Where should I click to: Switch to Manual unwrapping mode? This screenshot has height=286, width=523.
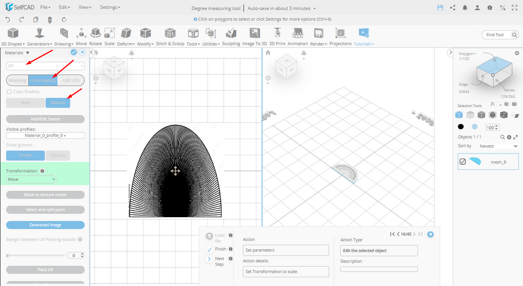click(58, 102)
